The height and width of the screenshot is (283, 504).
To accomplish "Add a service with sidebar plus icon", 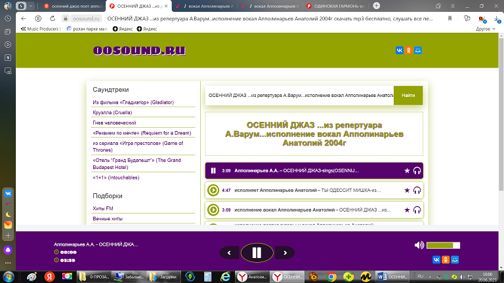I will 8,236.
